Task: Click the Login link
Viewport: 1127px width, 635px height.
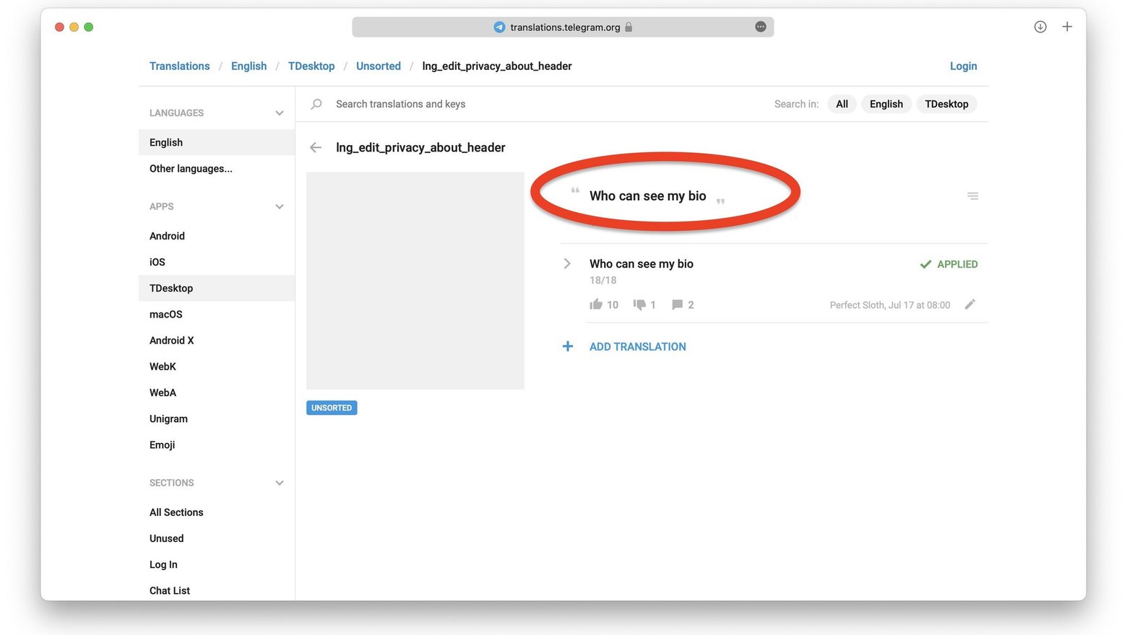Action: (x=963, y=66)
